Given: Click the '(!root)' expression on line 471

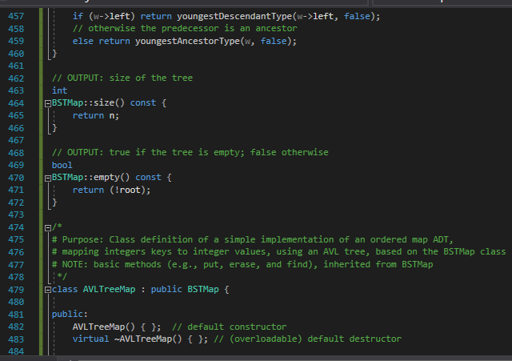Looking at the screenshot, I should click(x=130, y=191).
